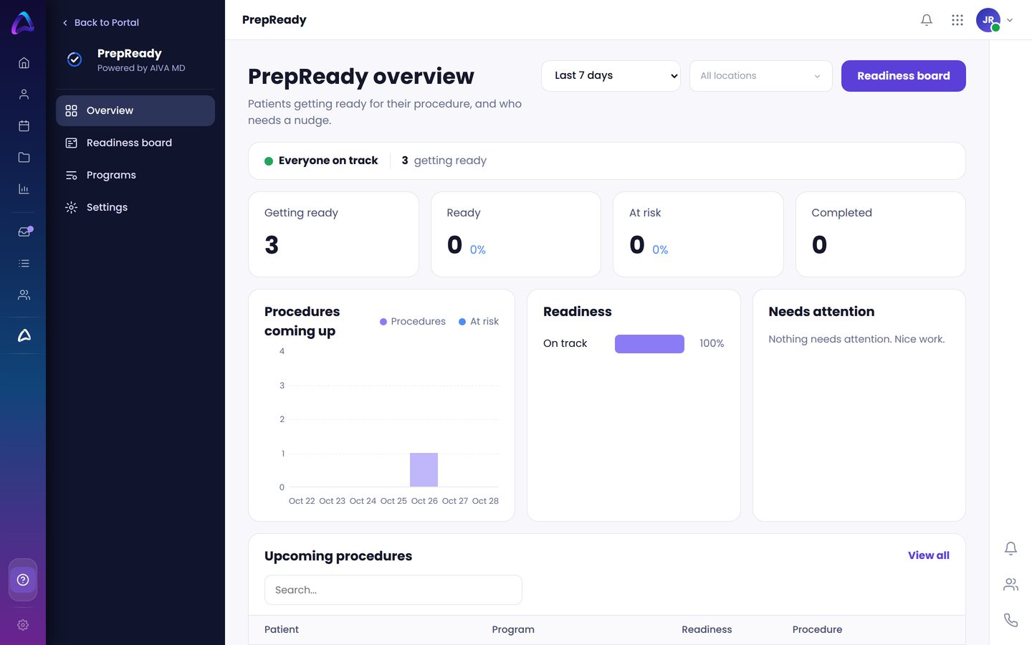Click the Completed stat card
Viewport: 1032px width, 645px height.
(x=880, y=234)
